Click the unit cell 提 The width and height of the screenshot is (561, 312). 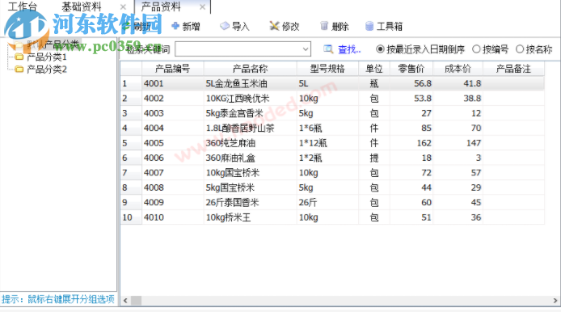pyautogui.click(x=374, y=158)
